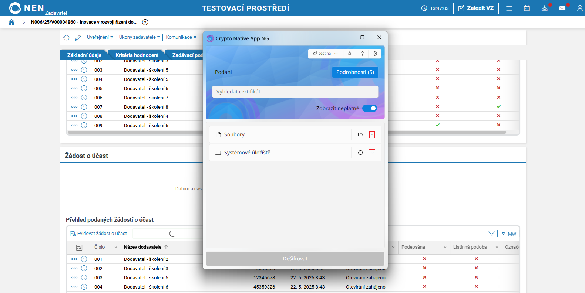This screenshot has height=293, width=585.
Task: Click the Podrobnosti (5) button
Action: 355,72
